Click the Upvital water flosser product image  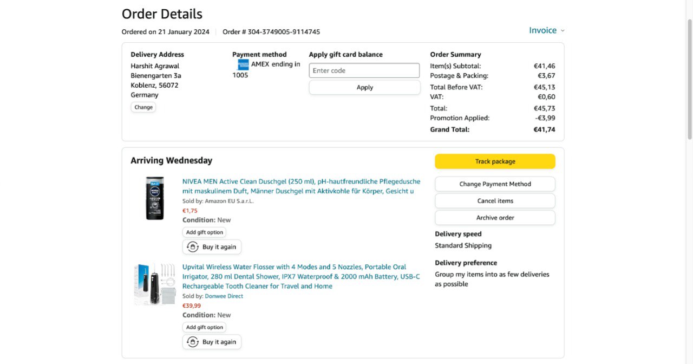155,284
